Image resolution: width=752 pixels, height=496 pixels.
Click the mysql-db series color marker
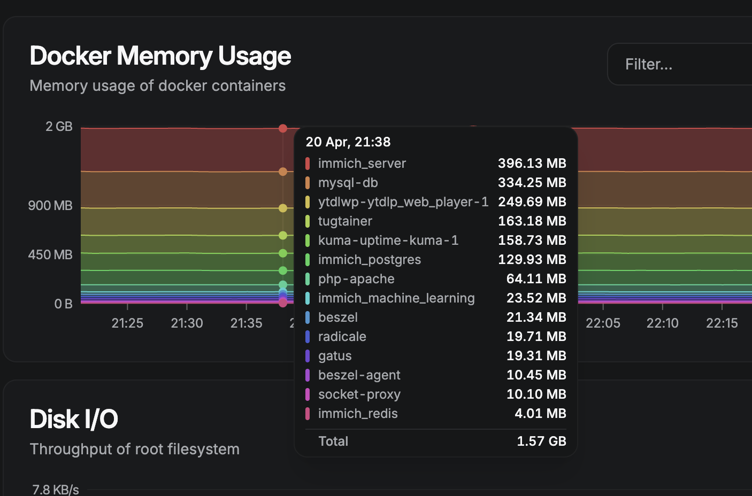(x=308, y=182)
